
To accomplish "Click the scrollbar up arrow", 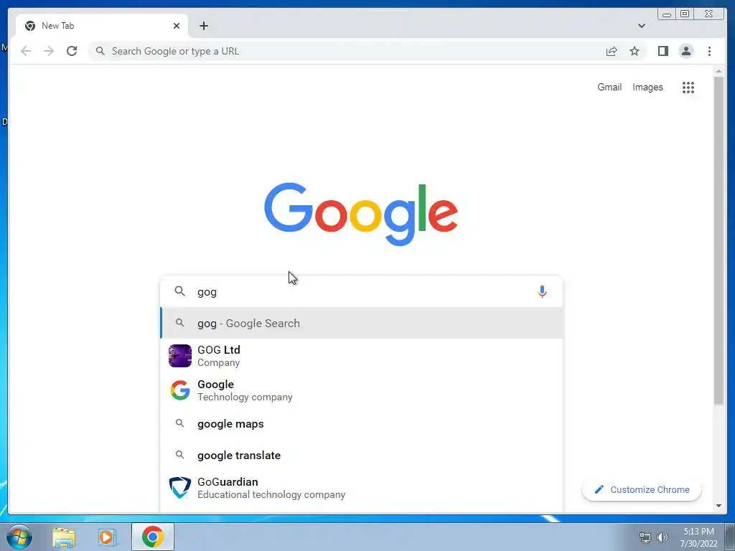I will coord(718,72).
